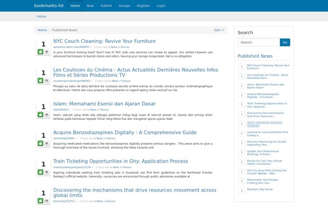The image size is (328, 205).
Task: Downvote Islam: Memahami Esensi story
Action: (x=46, y=114)
